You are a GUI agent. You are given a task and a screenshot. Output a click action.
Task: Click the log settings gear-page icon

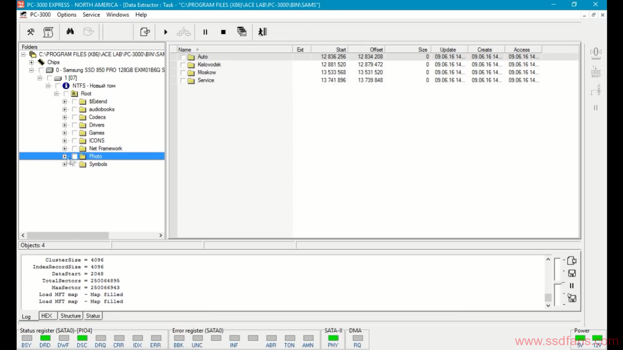pyautogui.click(x=572, y=261)
